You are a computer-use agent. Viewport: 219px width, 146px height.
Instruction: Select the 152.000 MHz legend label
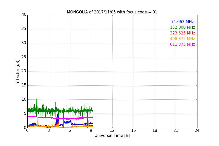(x=182, y=27)
